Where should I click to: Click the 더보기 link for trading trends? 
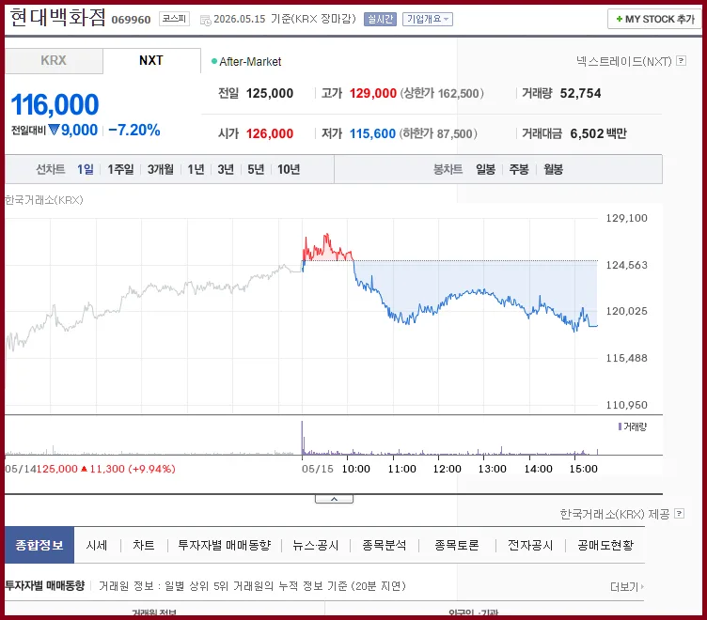pos(627,587)
